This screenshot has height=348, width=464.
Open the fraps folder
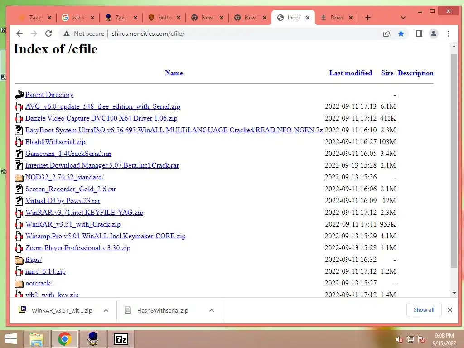[34, 260]
